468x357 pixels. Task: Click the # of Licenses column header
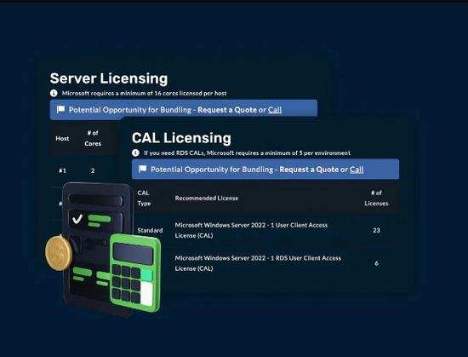coord(376,198)
